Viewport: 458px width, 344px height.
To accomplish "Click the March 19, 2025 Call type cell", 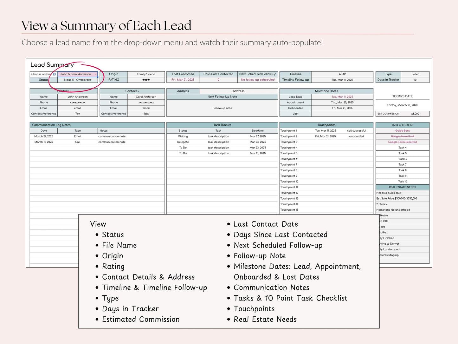I will pyautogui.click(x=78, y=142).
